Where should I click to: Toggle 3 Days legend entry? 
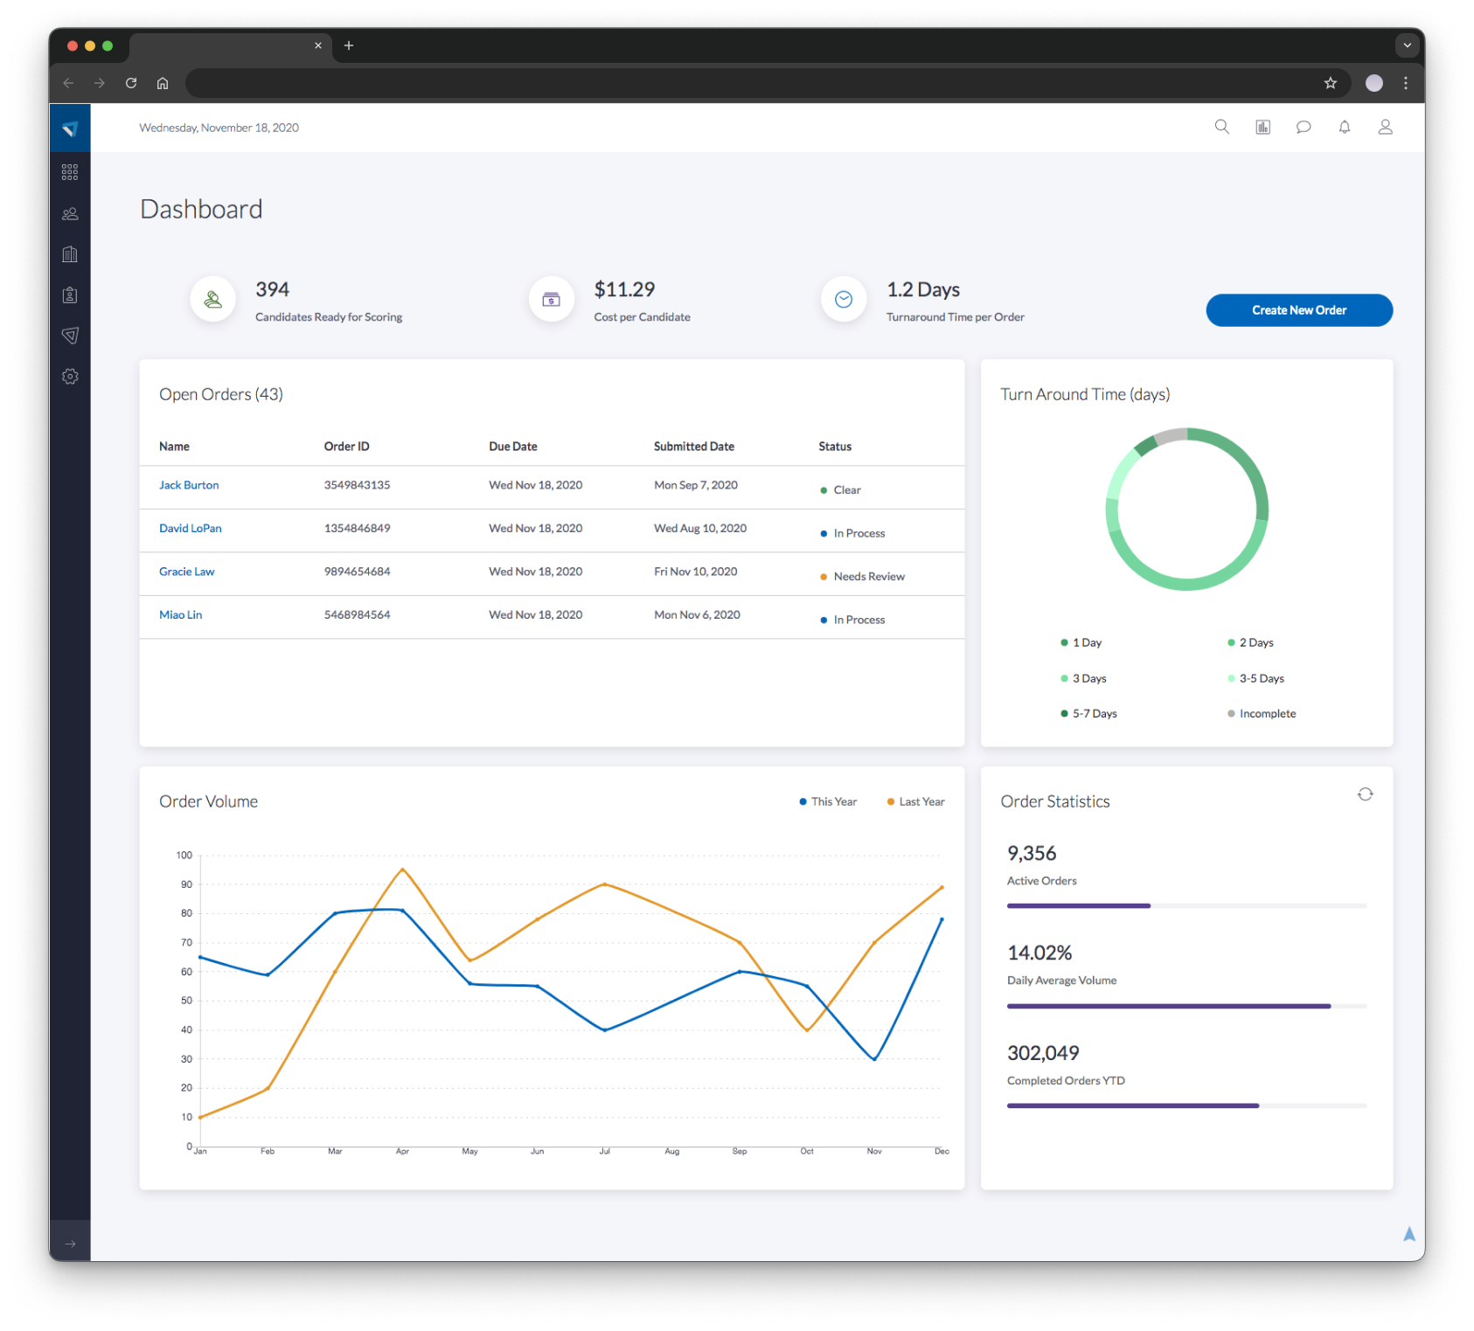tap(1084, 679)
